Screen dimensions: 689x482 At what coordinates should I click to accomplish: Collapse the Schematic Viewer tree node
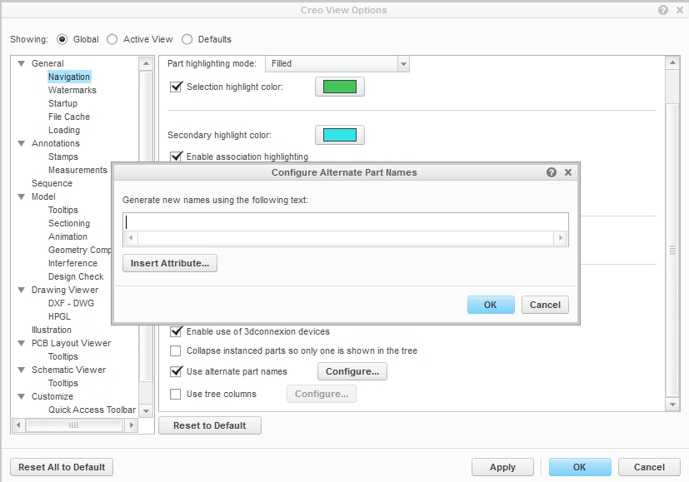click(x=21, y=370)
